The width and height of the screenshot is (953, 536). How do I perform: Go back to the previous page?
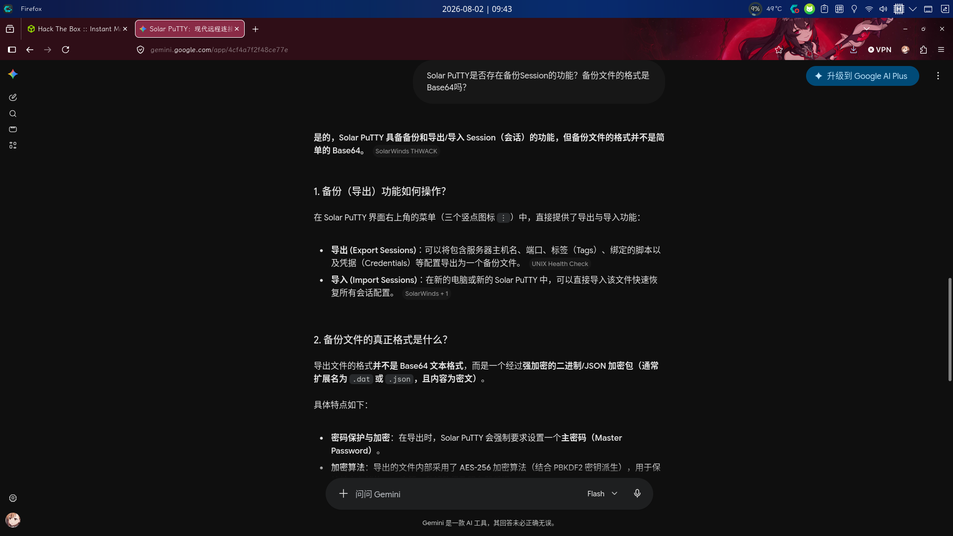30,50
